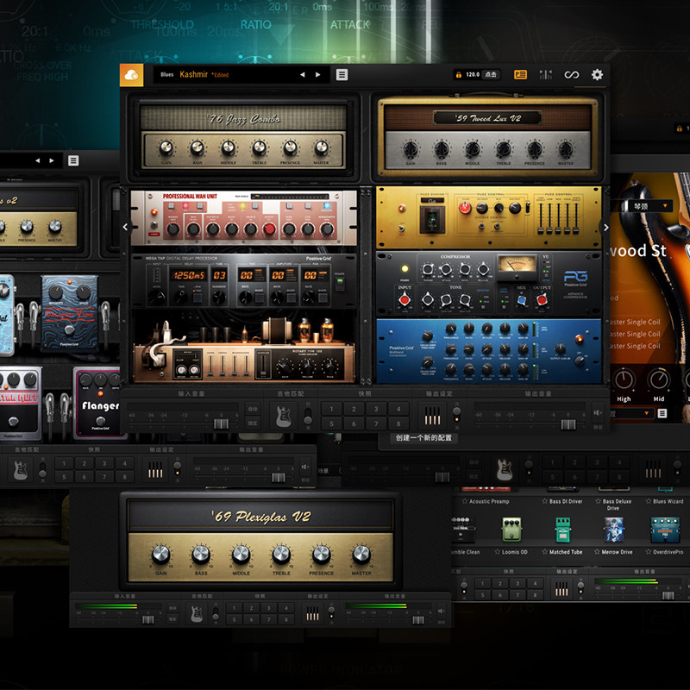Image resolution: width=690 pixels, height=690 pixels.
Task: Click Master knob on '59 Tweed Lux V2
Action: pyautogui.click(x=566, y=149)
